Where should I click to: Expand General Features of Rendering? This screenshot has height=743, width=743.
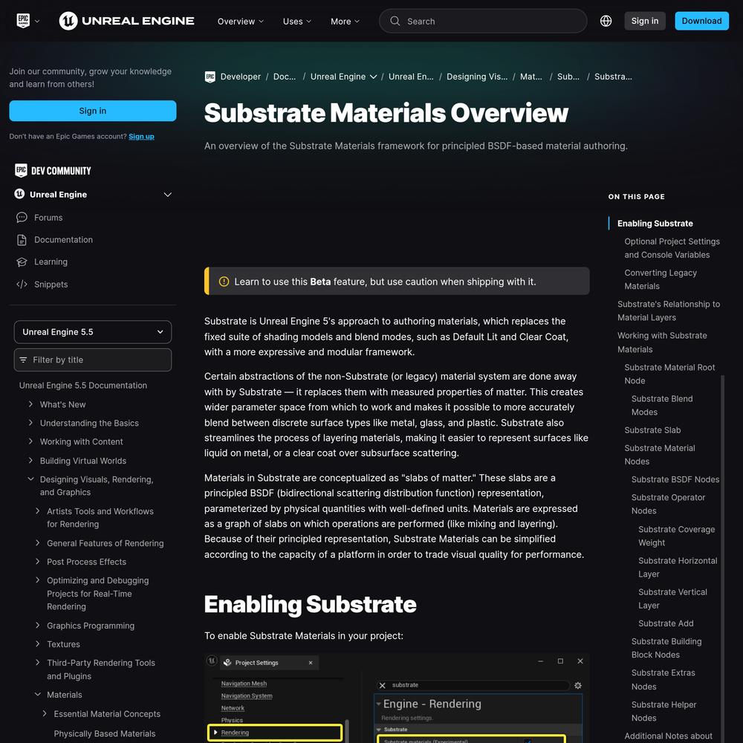tap(37, 543)
